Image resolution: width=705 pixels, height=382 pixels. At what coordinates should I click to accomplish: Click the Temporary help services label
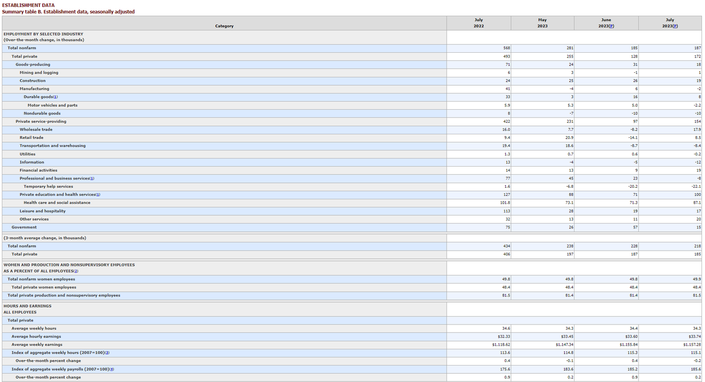(x=48, y=187)
